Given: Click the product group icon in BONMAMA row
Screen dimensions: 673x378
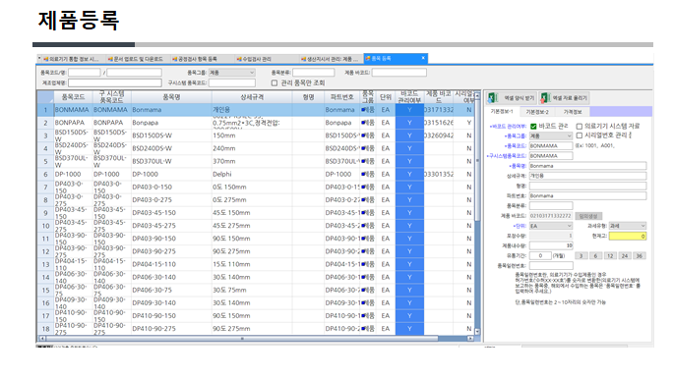Looking at the screenshot, I should 364,110.
